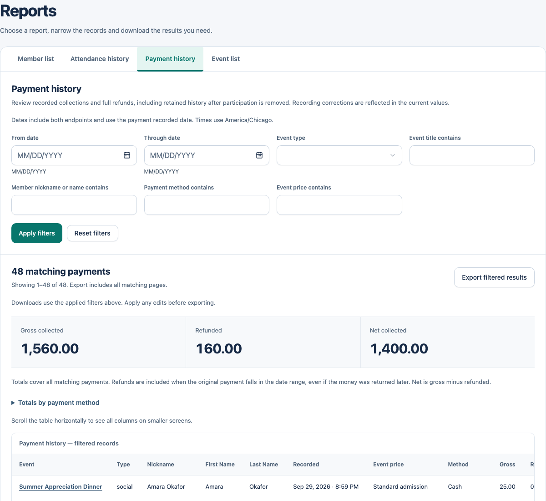Focus the Through date input field
This screenshot has width=546, height=501.
(x=207, y=155)
